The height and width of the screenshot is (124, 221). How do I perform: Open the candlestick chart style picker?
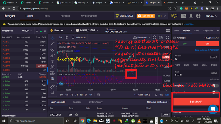click(x=67, y=37)
